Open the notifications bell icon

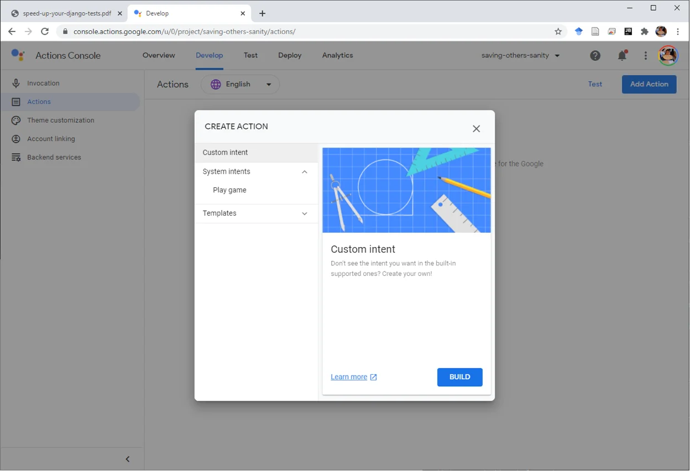622,55
